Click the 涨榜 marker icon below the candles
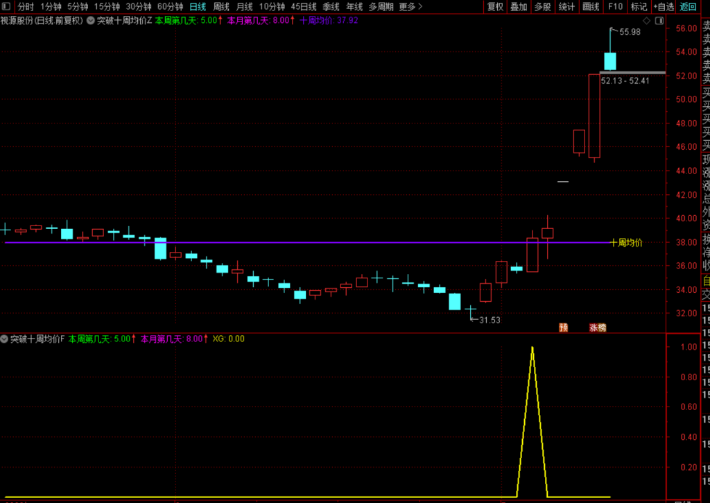Viewport: 710px width, 503px height. coord(598,327)
